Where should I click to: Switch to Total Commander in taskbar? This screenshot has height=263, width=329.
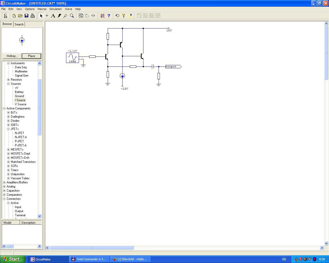(89, 259)
